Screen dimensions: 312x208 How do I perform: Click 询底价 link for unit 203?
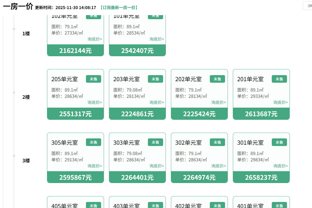click(x=157, y=102)
